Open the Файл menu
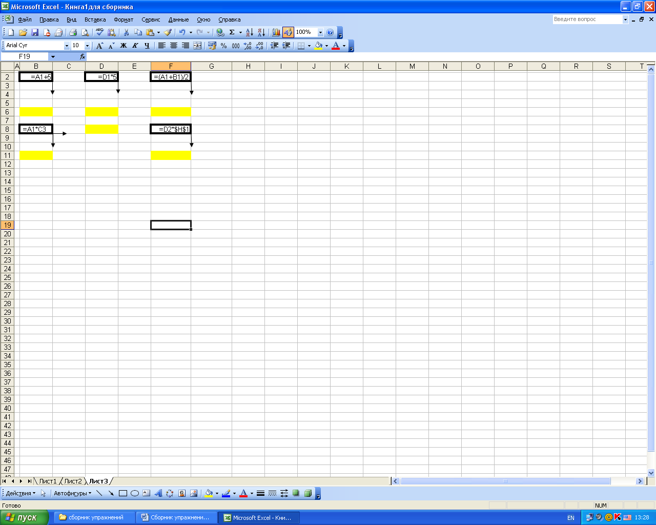 pyautogui.click(x=25, y=19)
